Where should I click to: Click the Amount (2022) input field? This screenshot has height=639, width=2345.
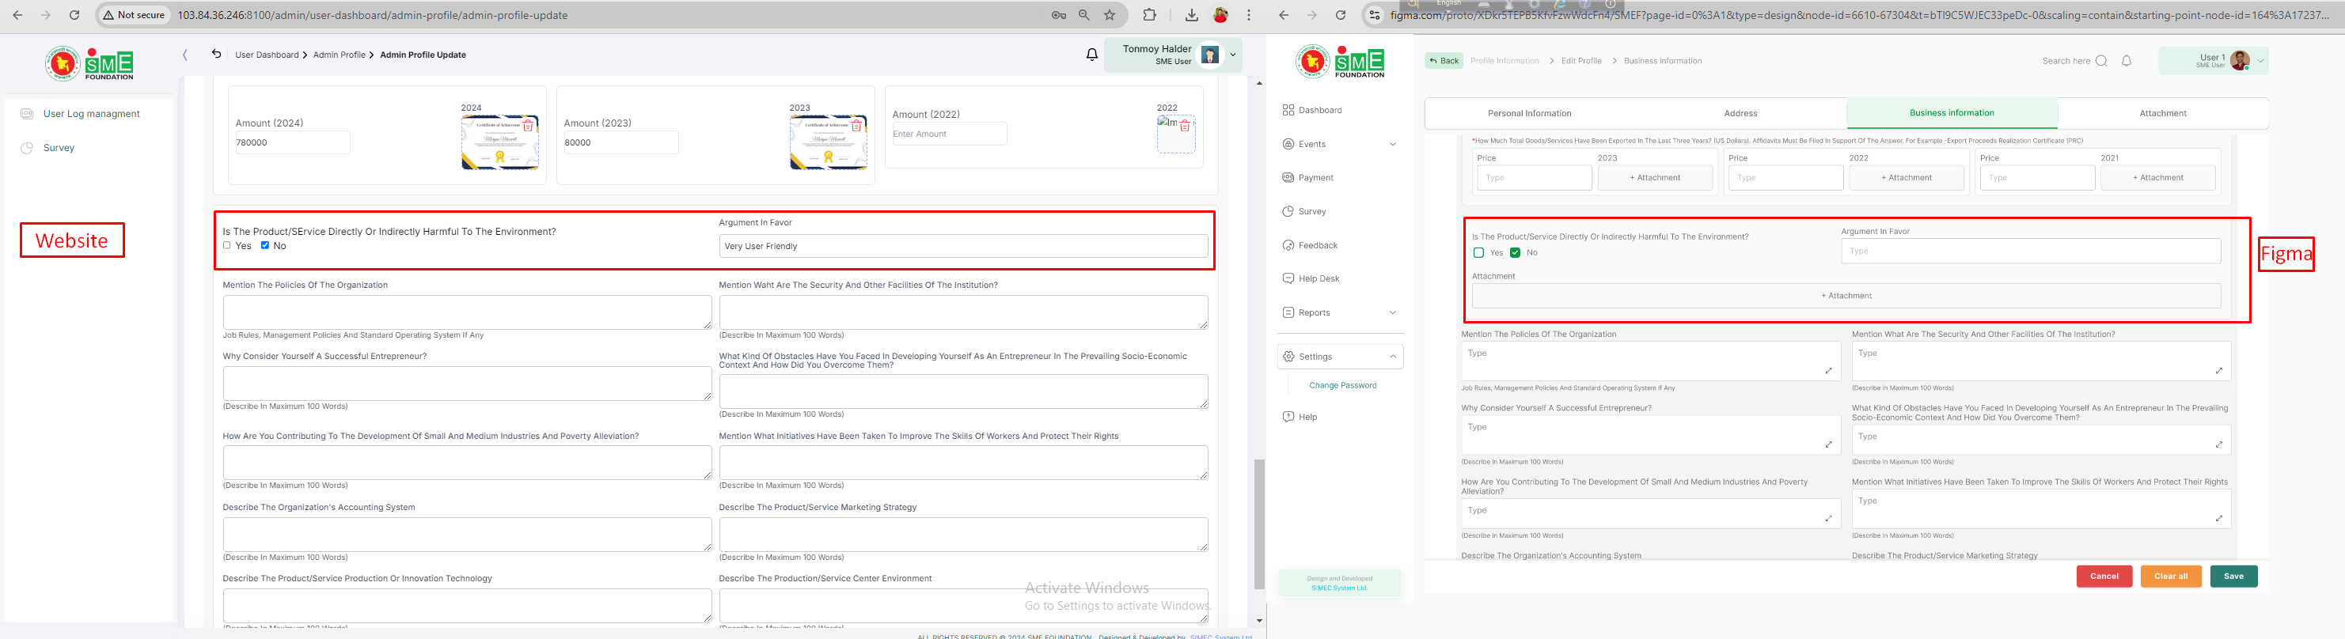pyautogui.click(x=950, y=134)
